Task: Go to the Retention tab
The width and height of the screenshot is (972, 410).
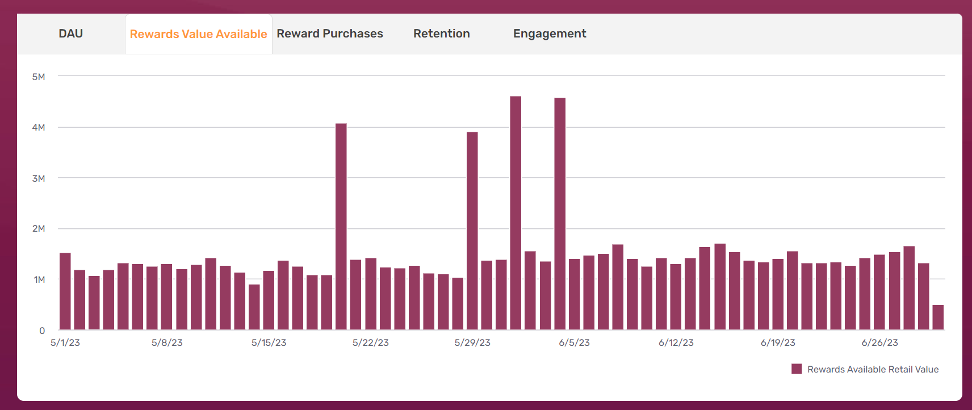Action: pos(441,34)
